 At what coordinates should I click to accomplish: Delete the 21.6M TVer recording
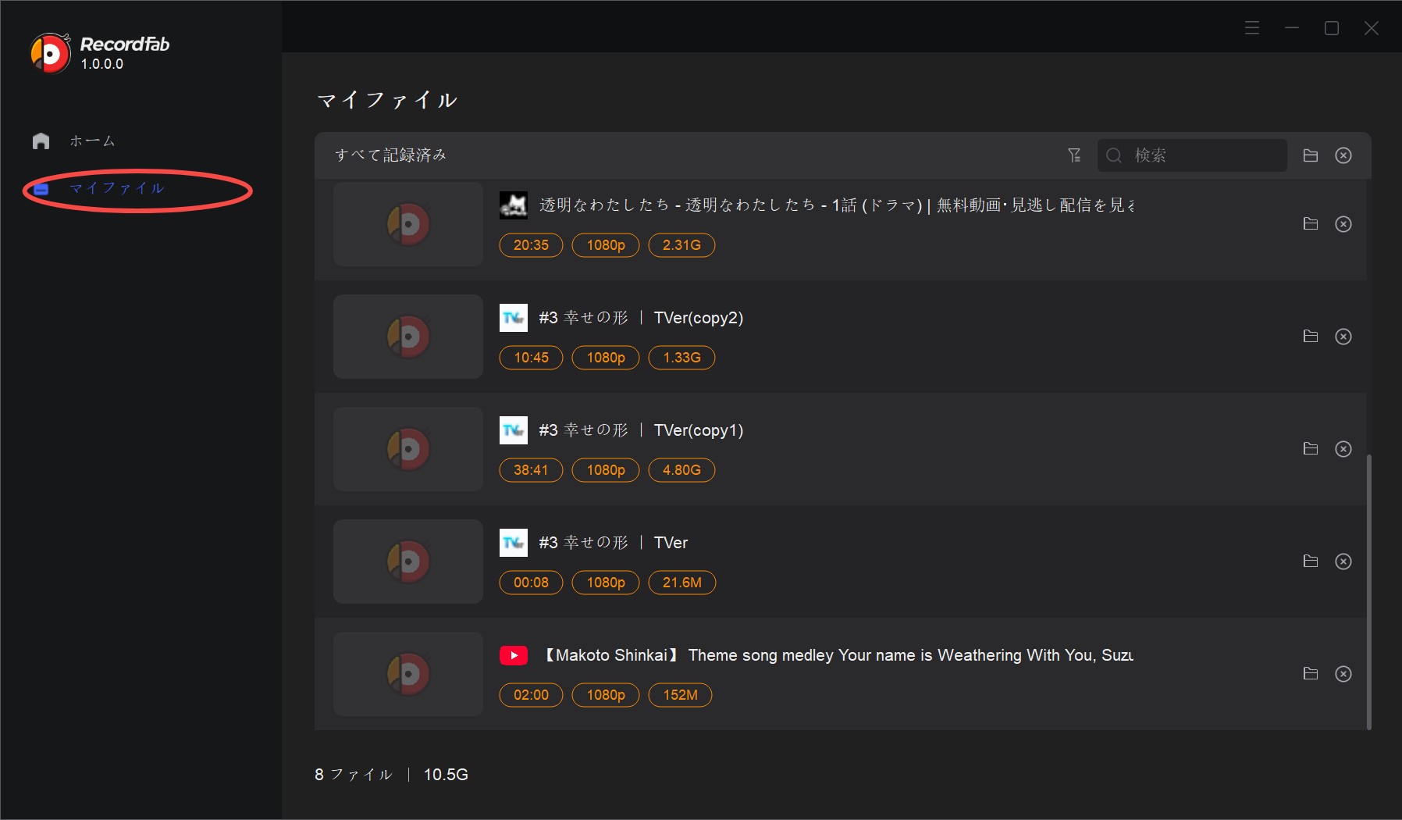(1343, 562)
